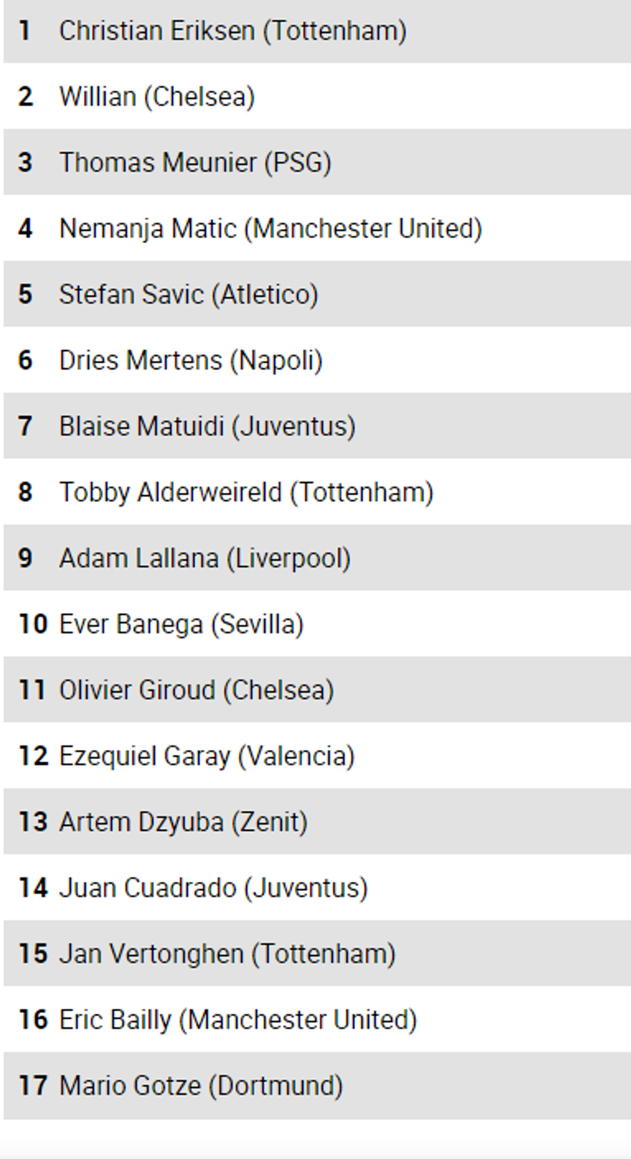This screenshot has height=1159, width=631.
Task: Click Tobby Alderweireld (Tottenham) entry
Action: 246,492
